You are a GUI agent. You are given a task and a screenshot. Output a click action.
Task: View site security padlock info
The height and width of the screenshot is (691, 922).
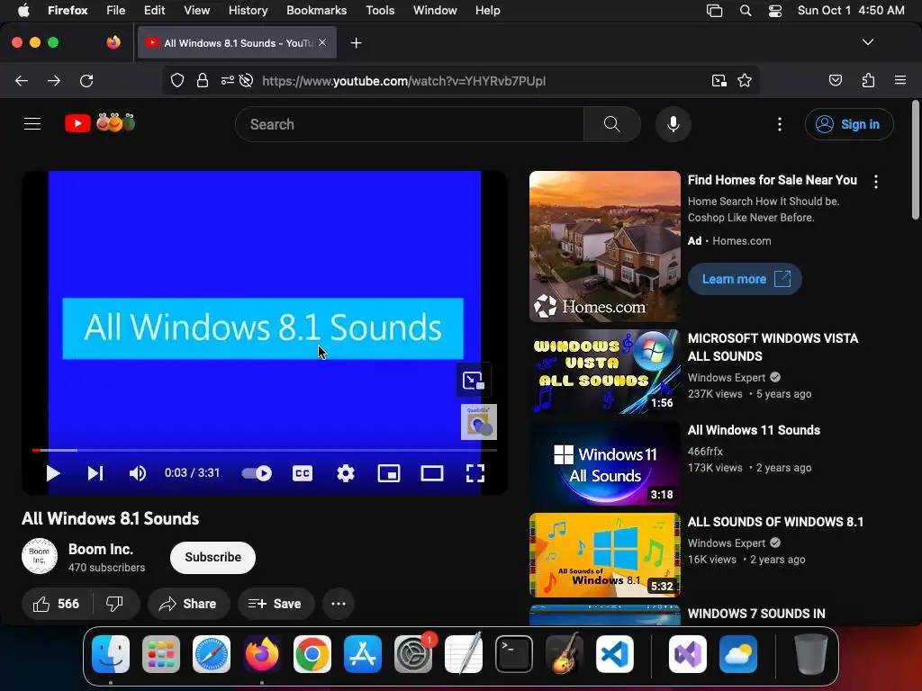[x=203, y=80]
